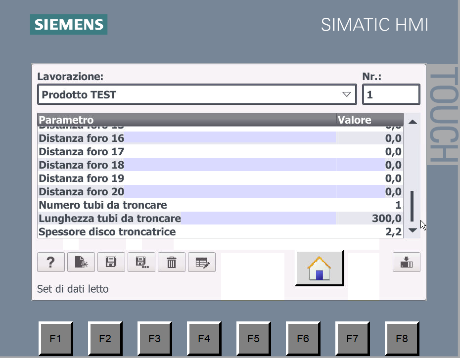Click the F1 function key
The height and width of the screenshot is (358, 460).
coord(56,338)
